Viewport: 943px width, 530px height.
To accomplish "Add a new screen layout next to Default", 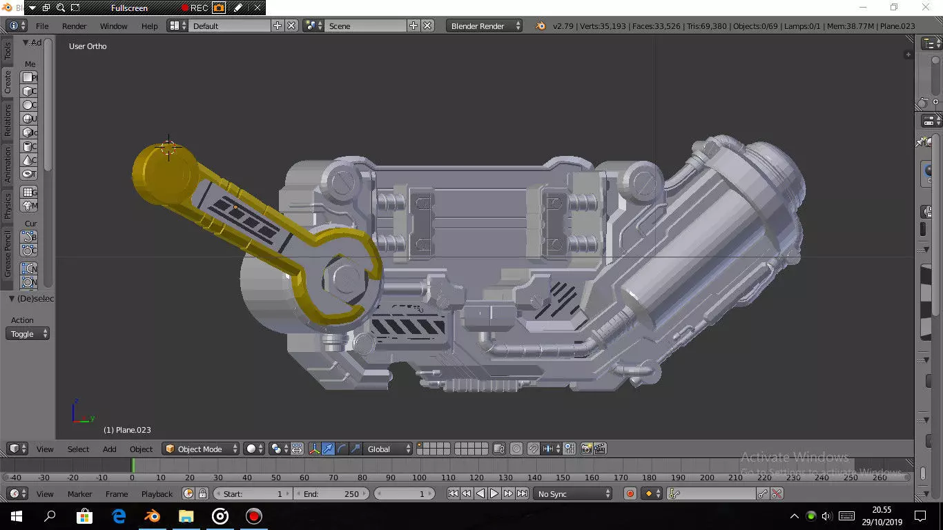I will click(278, 26).
